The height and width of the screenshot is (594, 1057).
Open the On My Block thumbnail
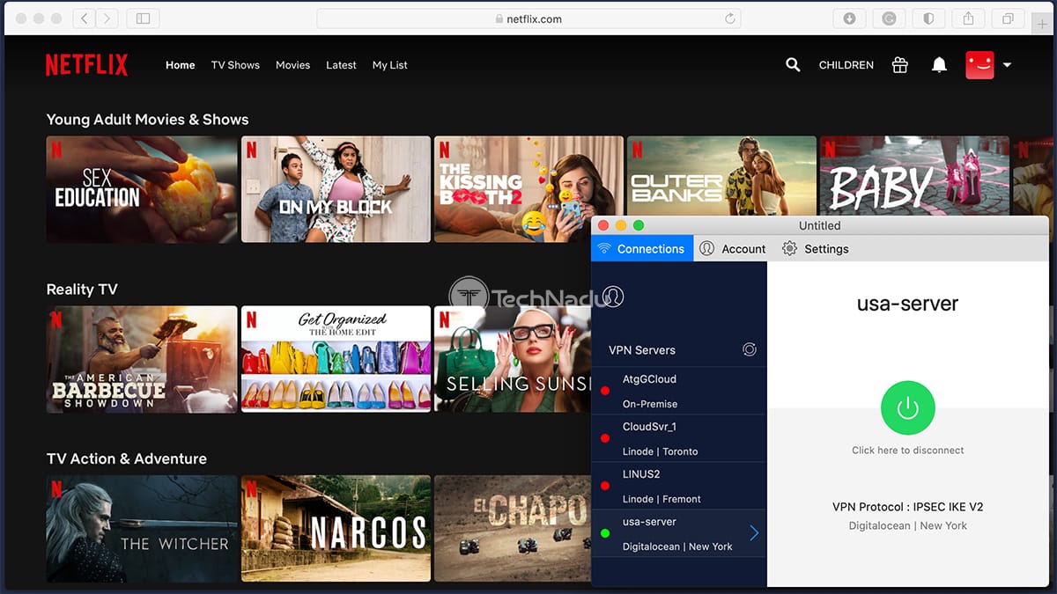point(336,189)
